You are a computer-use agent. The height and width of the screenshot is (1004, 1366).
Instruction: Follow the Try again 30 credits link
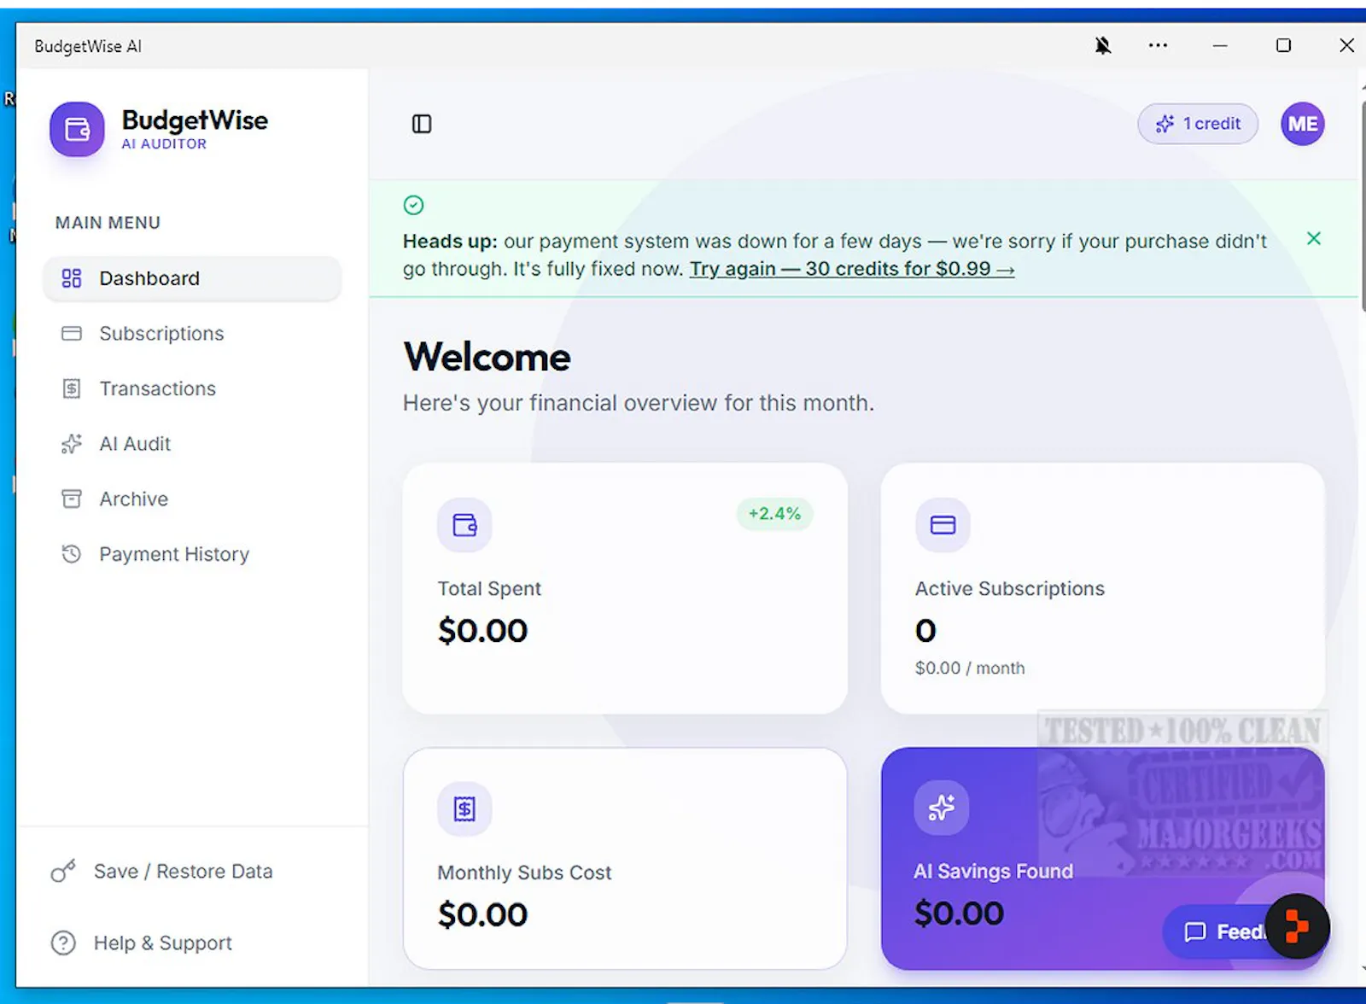click(x=852, y=269)
